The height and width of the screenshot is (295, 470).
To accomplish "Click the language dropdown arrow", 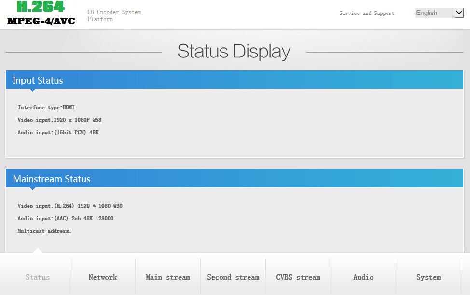I will pos(459,13).
